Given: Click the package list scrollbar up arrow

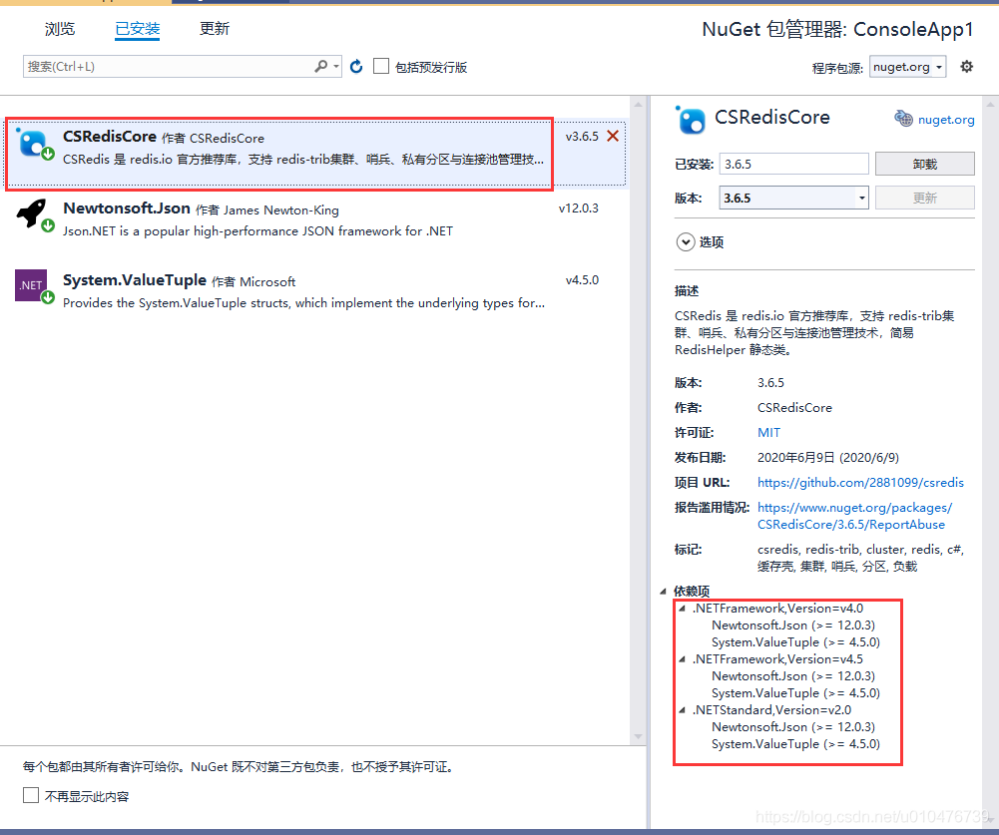Looking at the screenshot, I should pyautogui.click(x=638, y=104).
